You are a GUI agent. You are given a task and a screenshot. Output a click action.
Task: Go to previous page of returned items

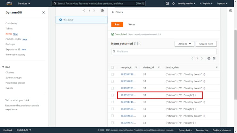(192, 59)
